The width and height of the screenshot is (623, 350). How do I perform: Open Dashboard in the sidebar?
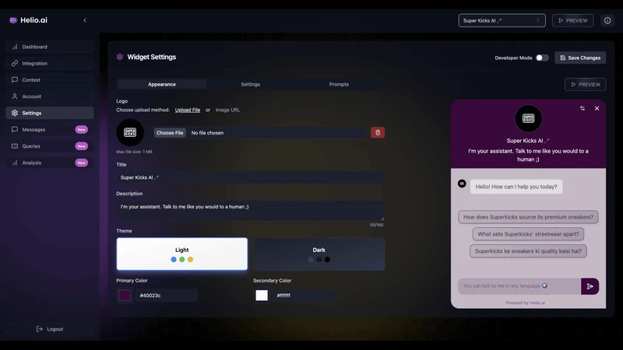pyautogui.click(x=50, y=47)
